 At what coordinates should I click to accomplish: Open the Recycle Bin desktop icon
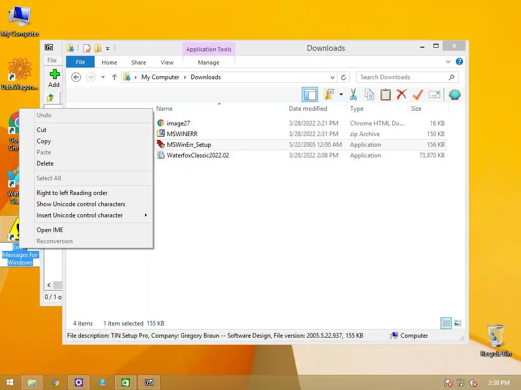pyautogui.click(x=496, y=341)
